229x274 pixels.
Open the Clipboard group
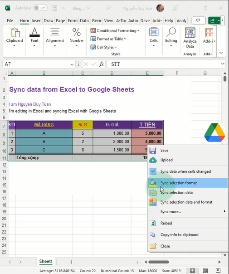pyautogui.click(x=15, y=37)
